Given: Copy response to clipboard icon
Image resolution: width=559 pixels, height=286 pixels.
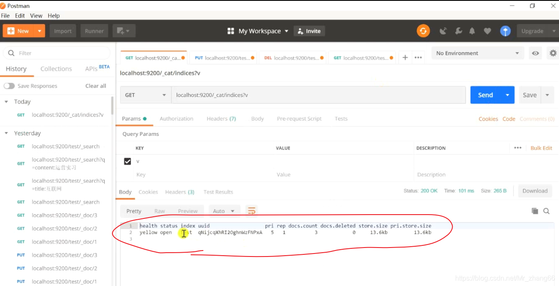Looking at the screenshot, I should [535, 211].
